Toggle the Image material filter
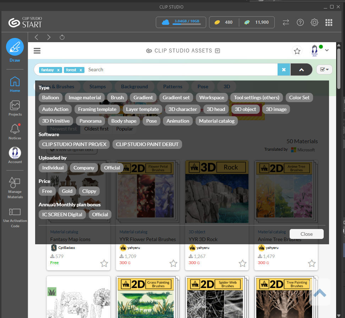 point(85,97)
